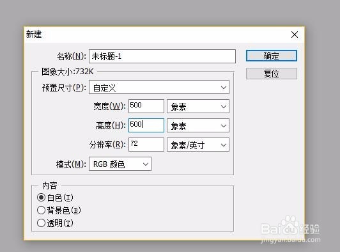Select the 白色 radio button
This screenshot has width=340, height=252.
(41, 198)
